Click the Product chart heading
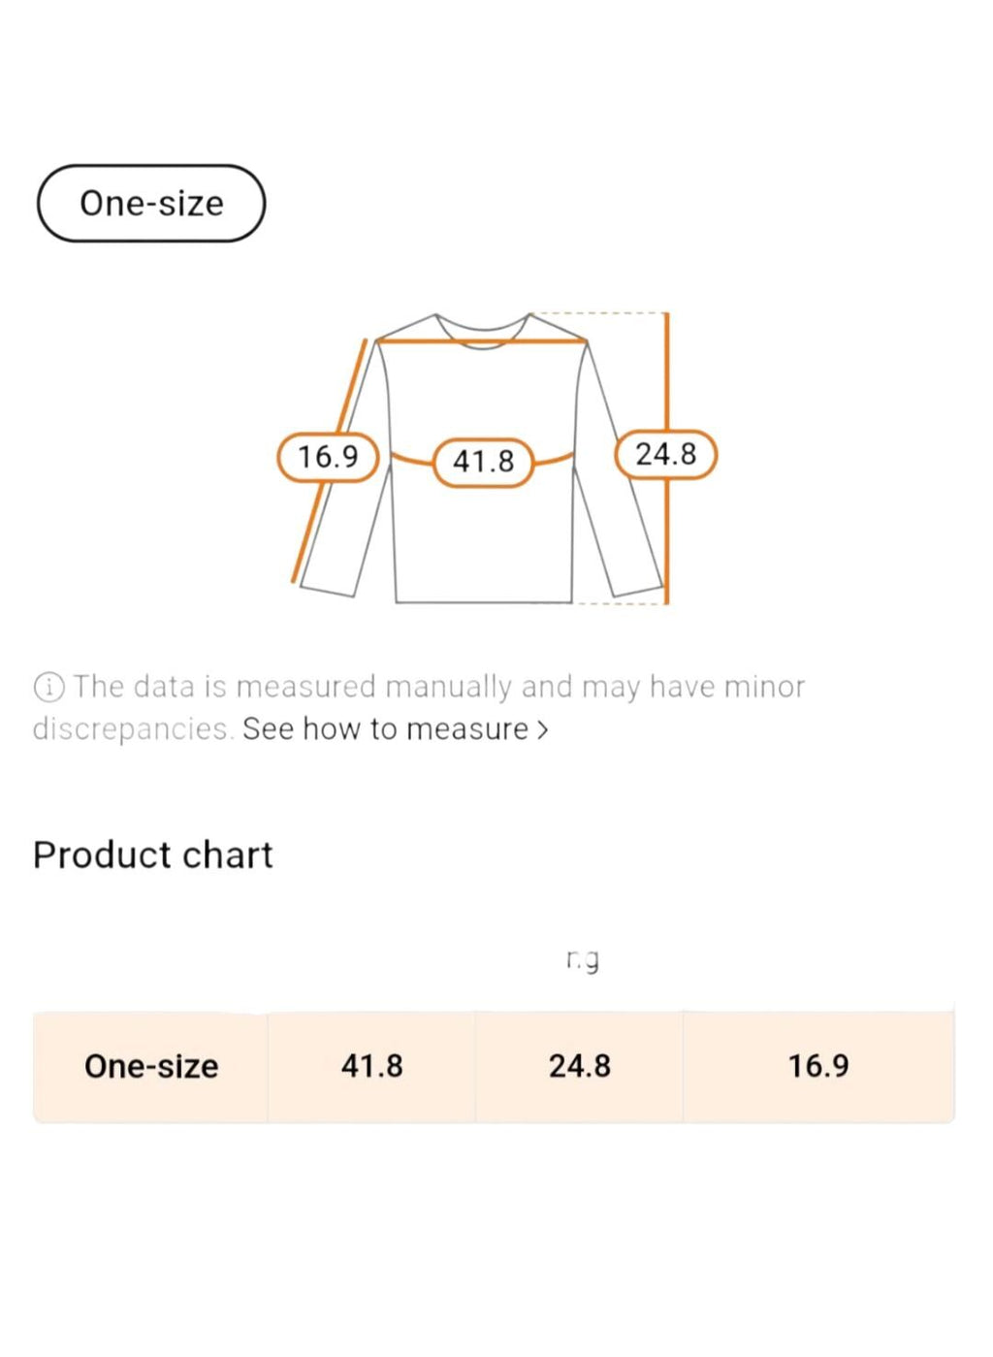Image resolution: width=993 pixels, height=1357 pixels. 153,856
